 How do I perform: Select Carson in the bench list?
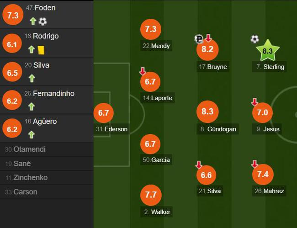26,192
